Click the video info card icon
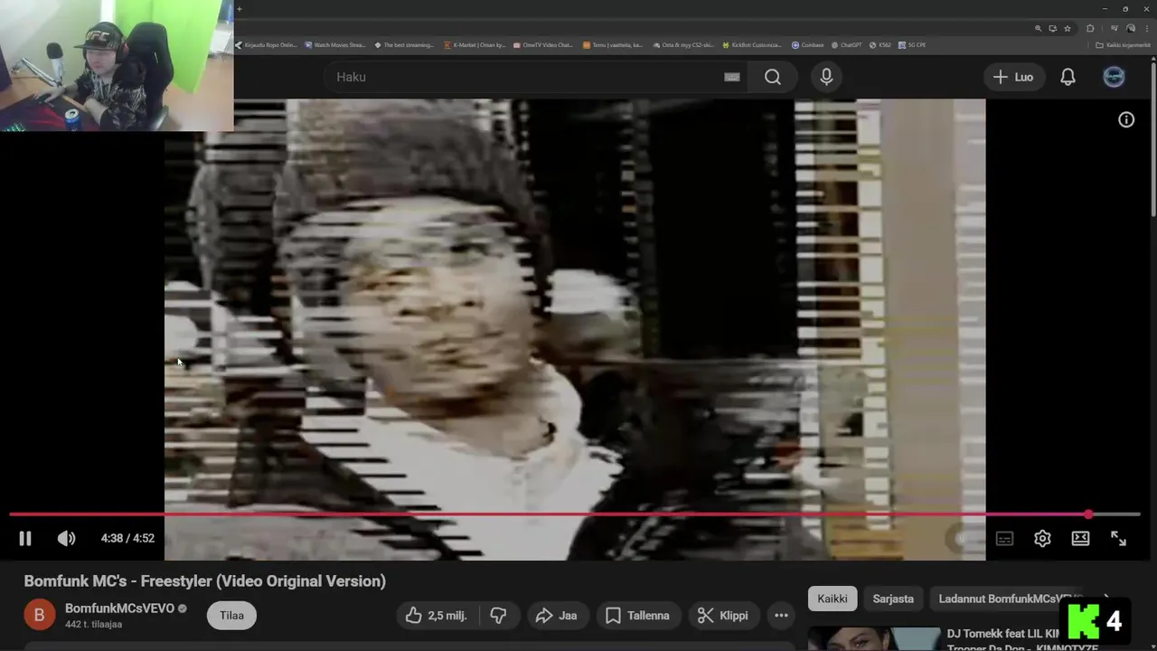The width and height of the screenshot is (1157, 651). 1126,119
